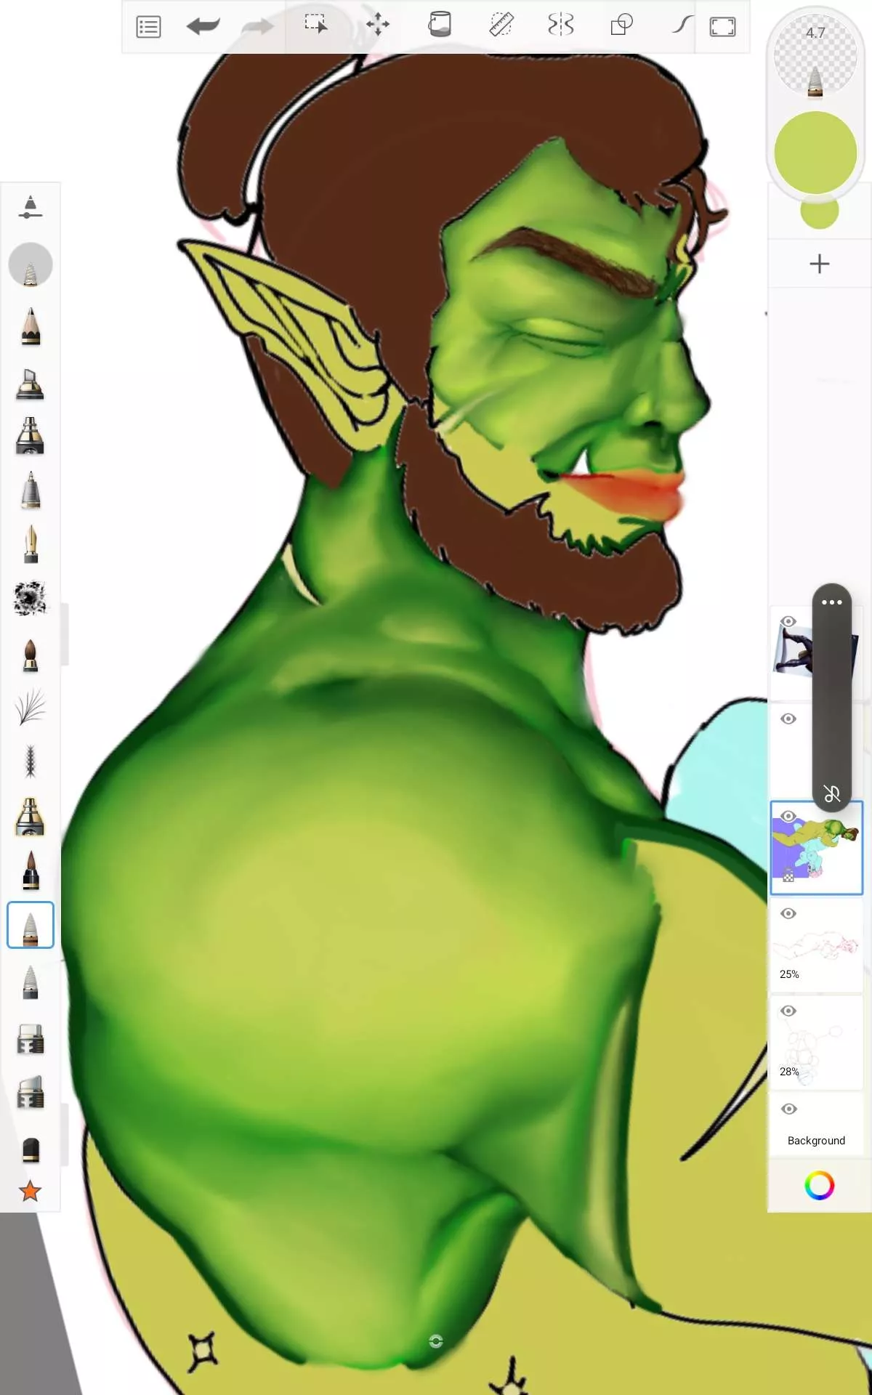Select the Background layer label

[x=816, y=1141]
